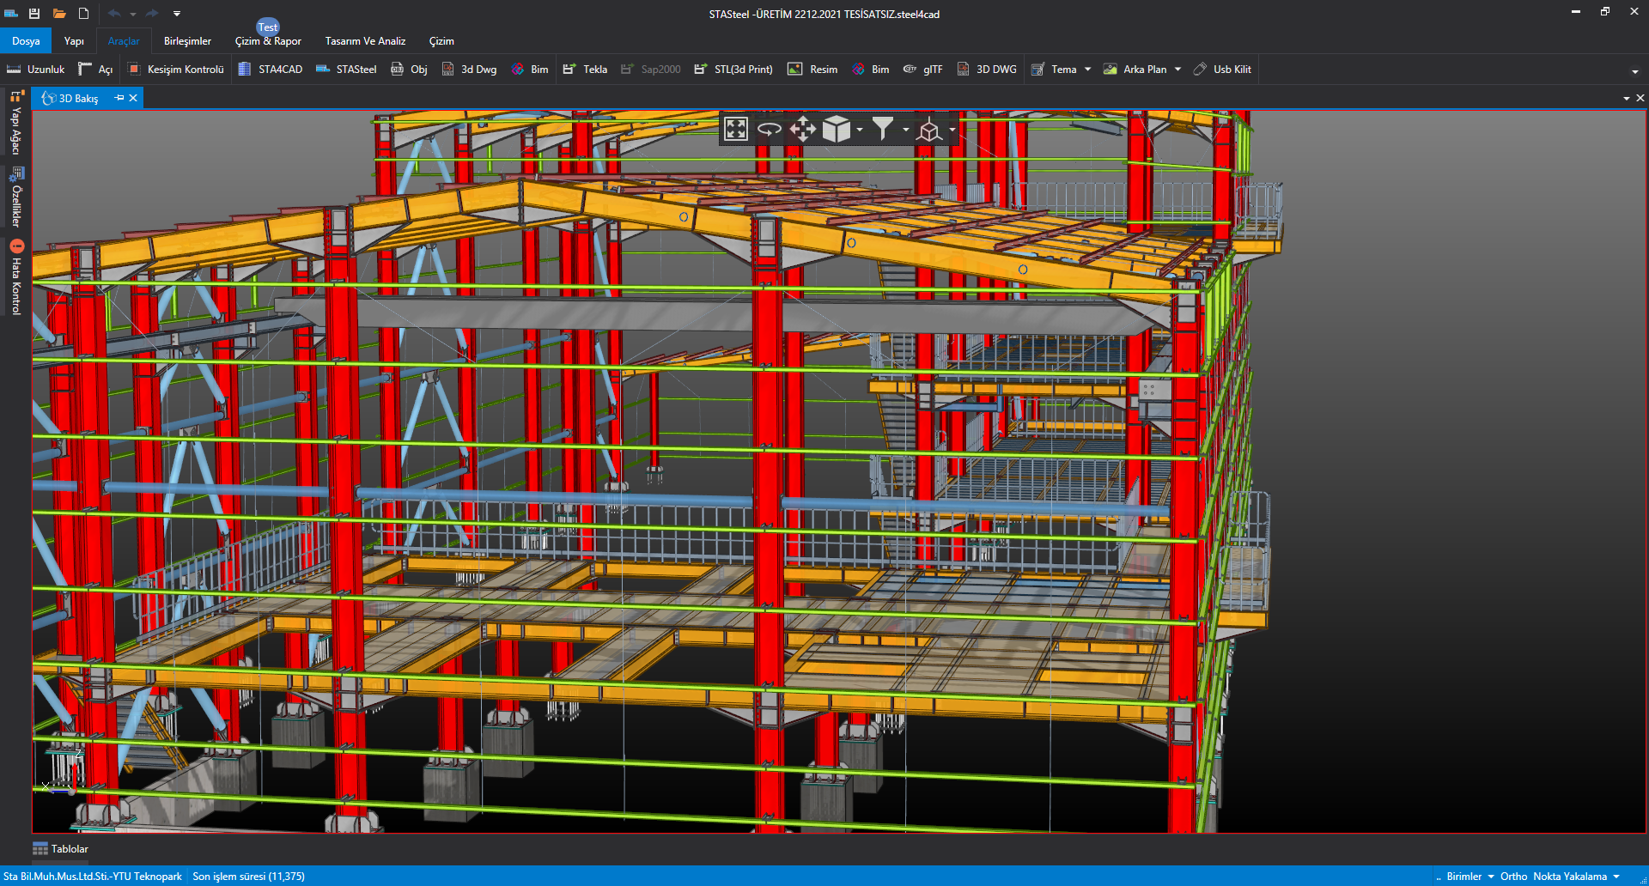Open the Dosya file menu
This screenshot has height=886, width=1649.
coord(26,41)
